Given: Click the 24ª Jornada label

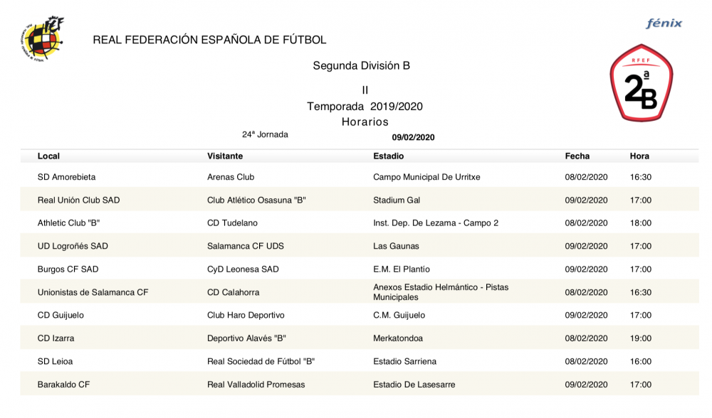Looking at the screenshot, I should (265, 134).
